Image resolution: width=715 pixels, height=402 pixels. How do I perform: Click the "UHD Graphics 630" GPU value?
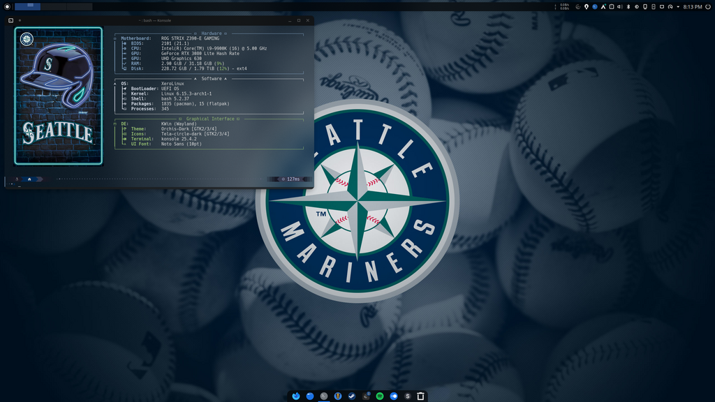click(181, 59)
